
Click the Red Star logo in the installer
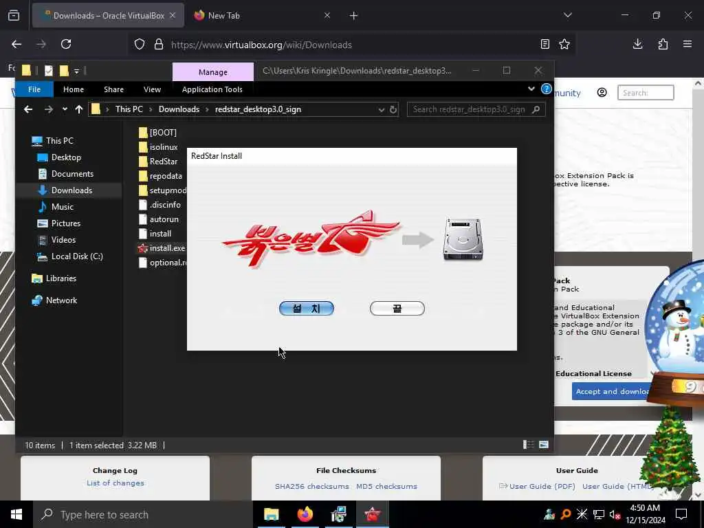point(311,239)
